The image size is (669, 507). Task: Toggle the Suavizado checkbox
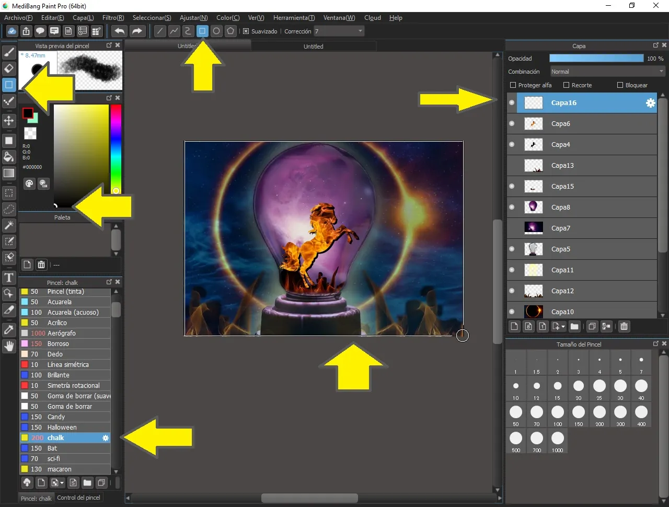point(246,31)
